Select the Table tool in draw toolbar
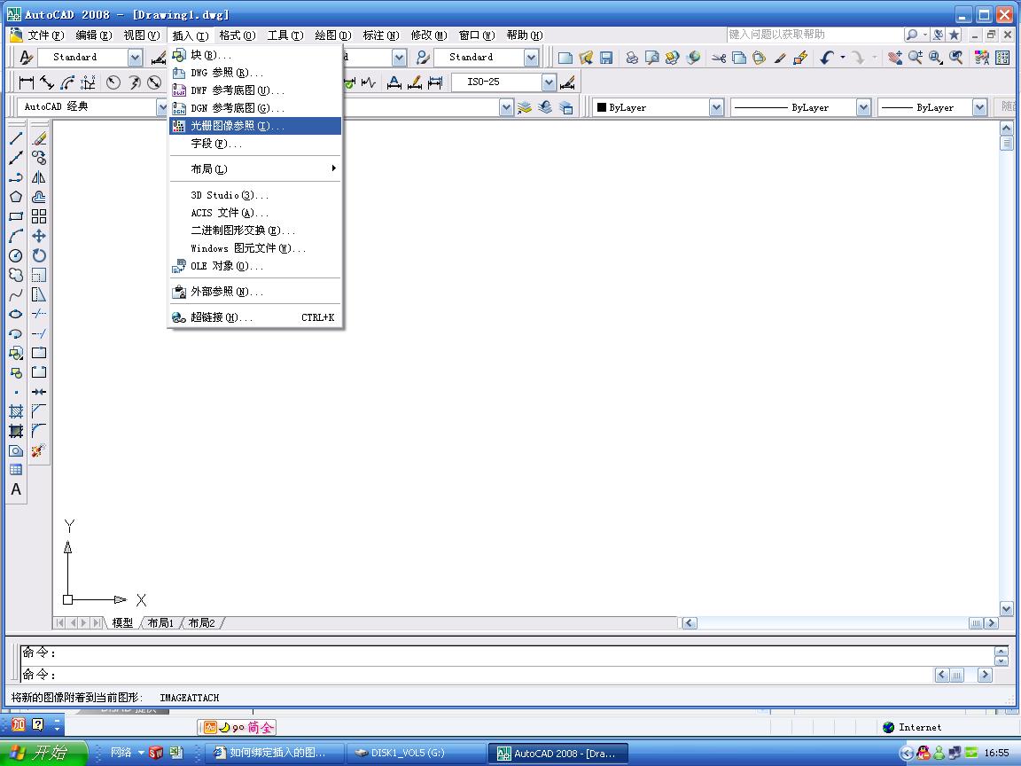This screenshot has height=766, width=1021. tap(16, 470)
